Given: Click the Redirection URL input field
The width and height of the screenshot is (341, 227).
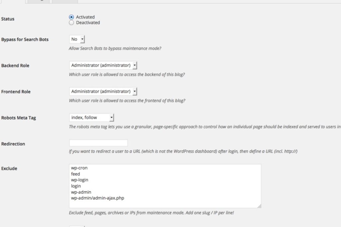Looking at the screenshot, I should (98, 143).
